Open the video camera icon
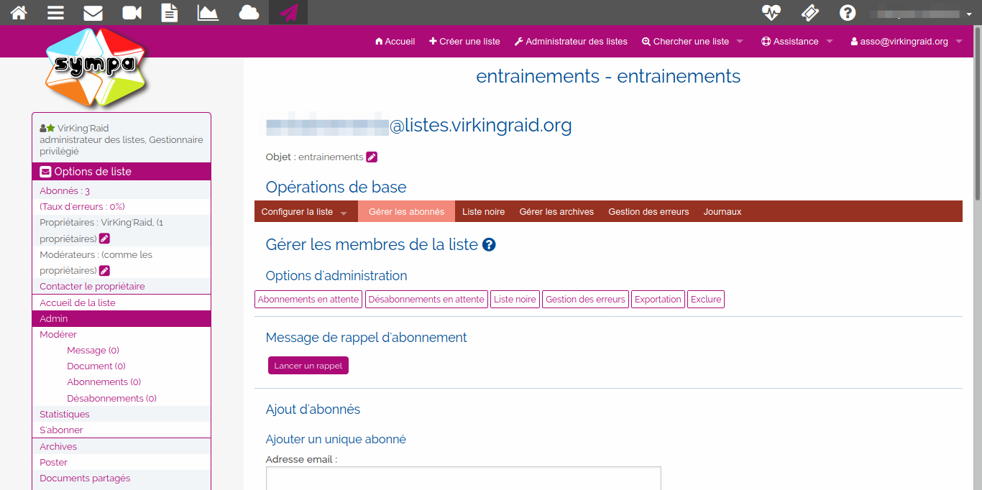Viewport: 982px width, 490px height. pyautogui.click(x=132, y=12)
